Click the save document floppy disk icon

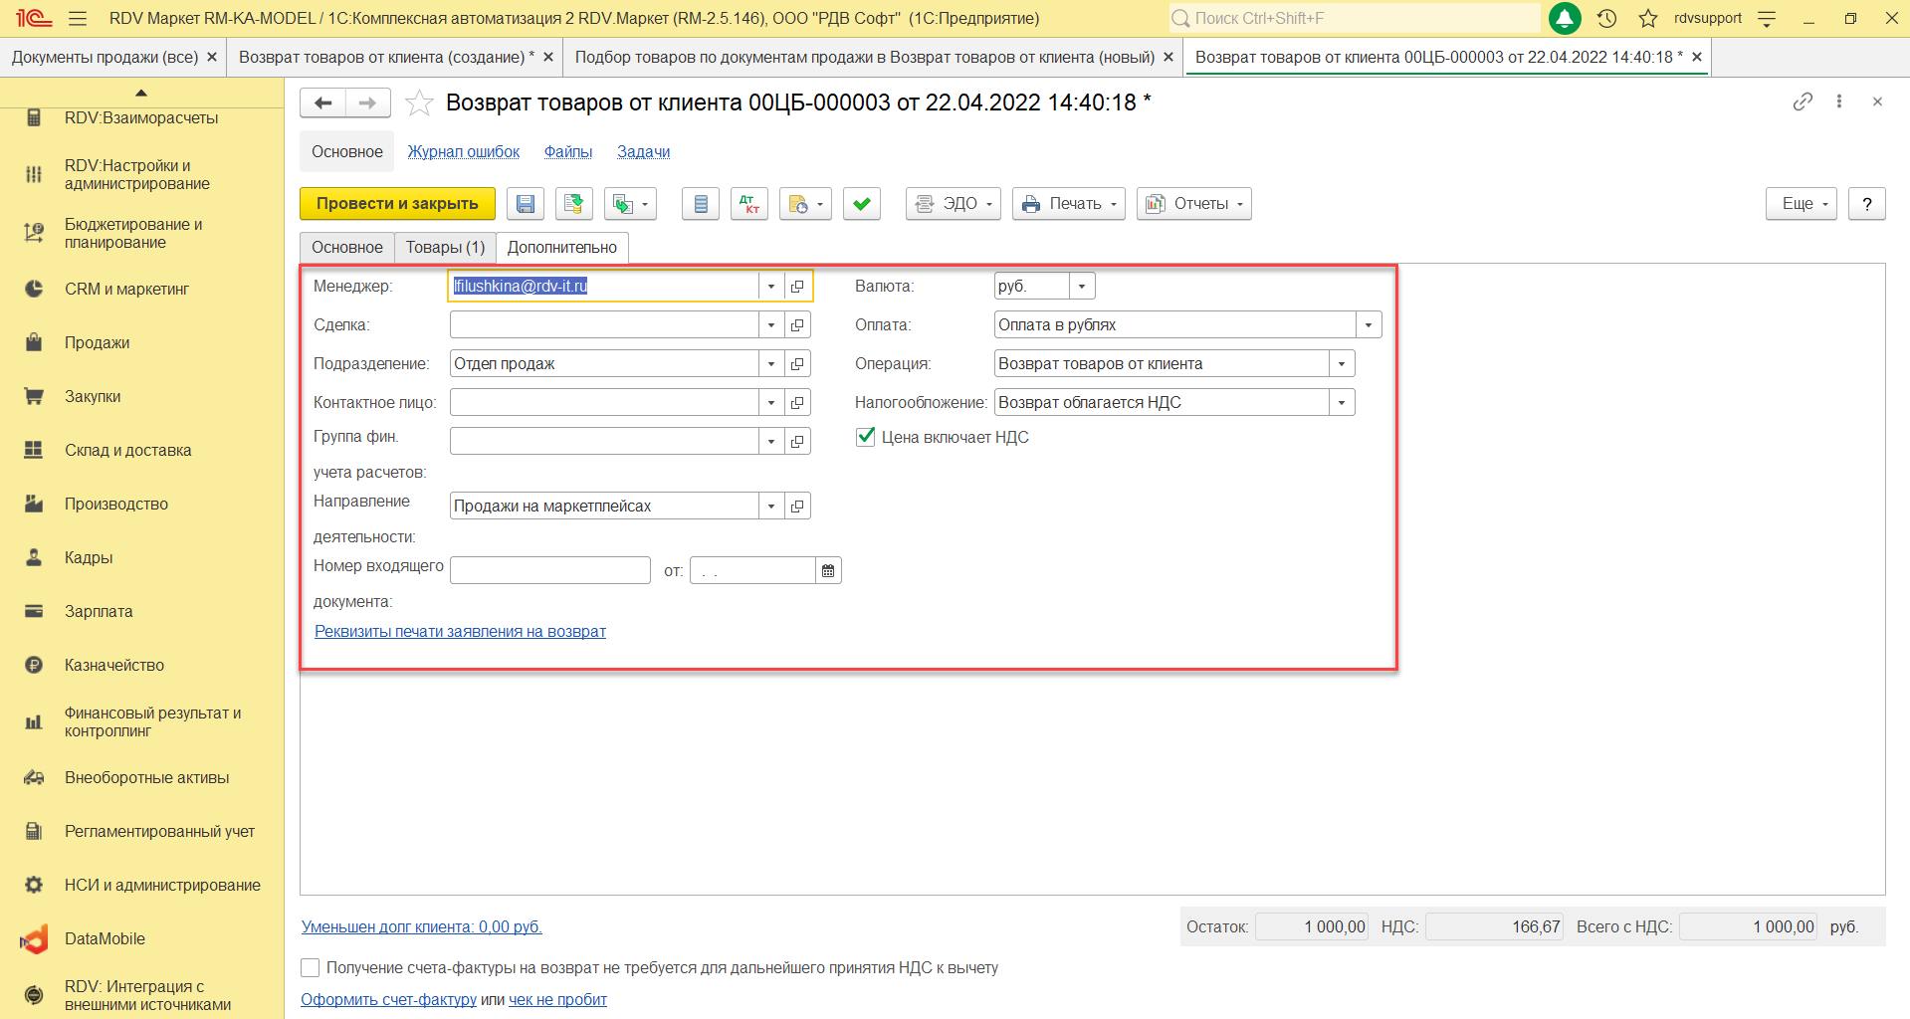coord(526,204)
